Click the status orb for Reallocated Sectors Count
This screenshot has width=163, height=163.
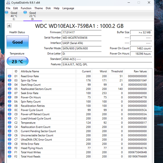click(9, 89)
